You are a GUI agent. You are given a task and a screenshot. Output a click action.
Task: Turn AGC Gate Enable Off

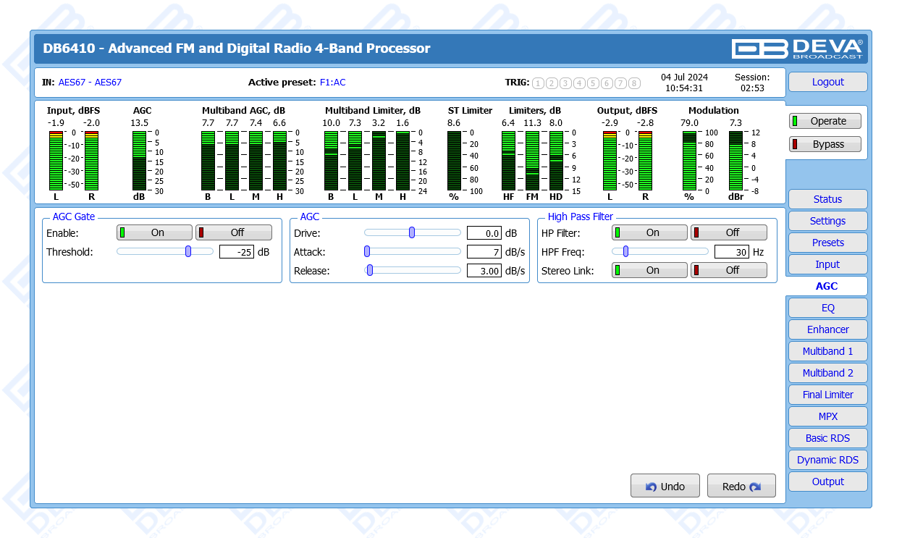pyautogui.click(x=234, y=232)
